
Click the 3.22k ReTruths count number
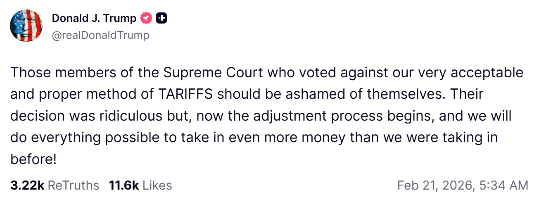pyautogui.click(x=27, y=185)
